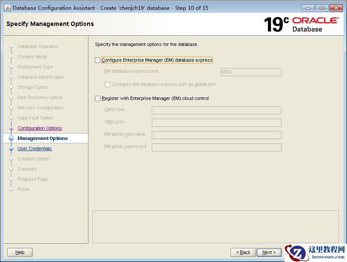
Task: Click the Network Configuration step
Action: [40, 108]
